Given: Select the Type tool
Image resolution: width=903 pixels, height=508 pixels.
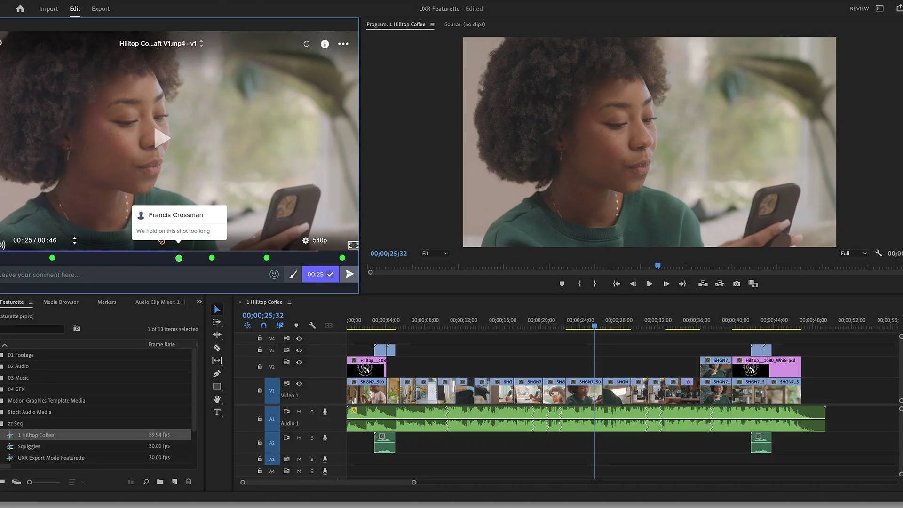Looking at the screenshot, I should pyautogui.click(x=217, y=412).
